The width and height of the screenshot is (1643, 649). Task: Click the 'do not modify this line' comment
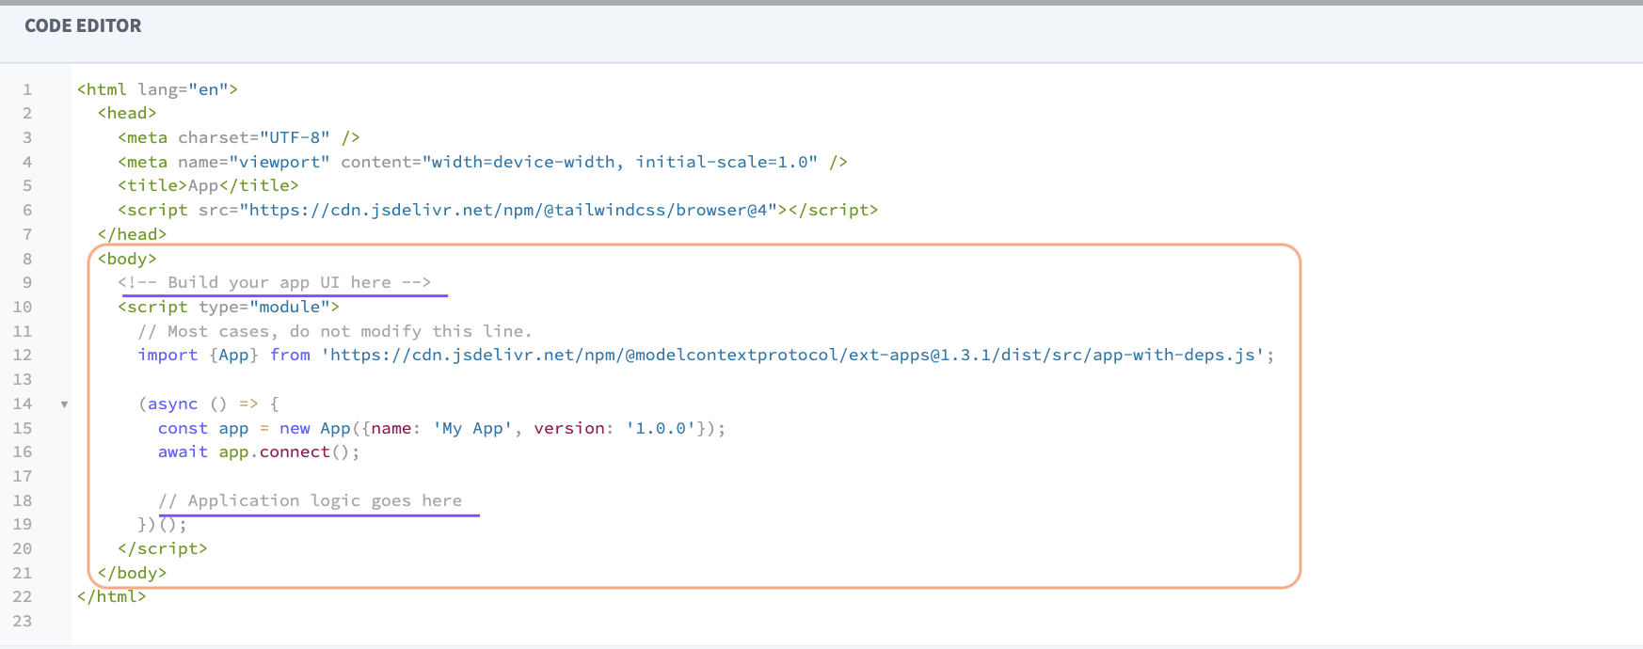click(x=335, y=331)
